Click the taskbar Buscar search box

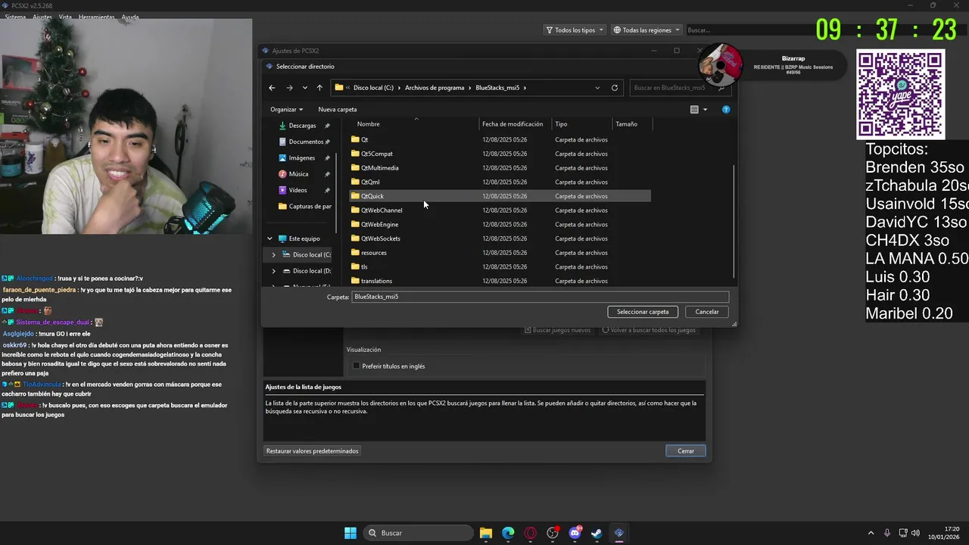point(417,533)
